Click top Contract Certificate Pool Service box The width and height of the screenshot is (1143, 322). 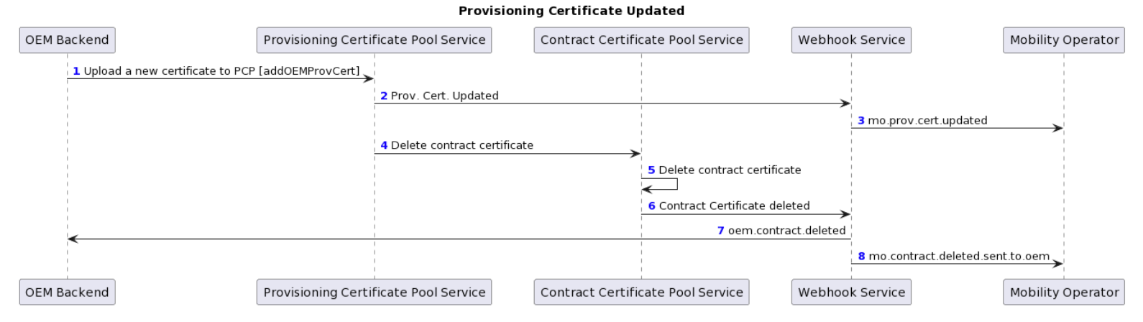coord(641,40)
